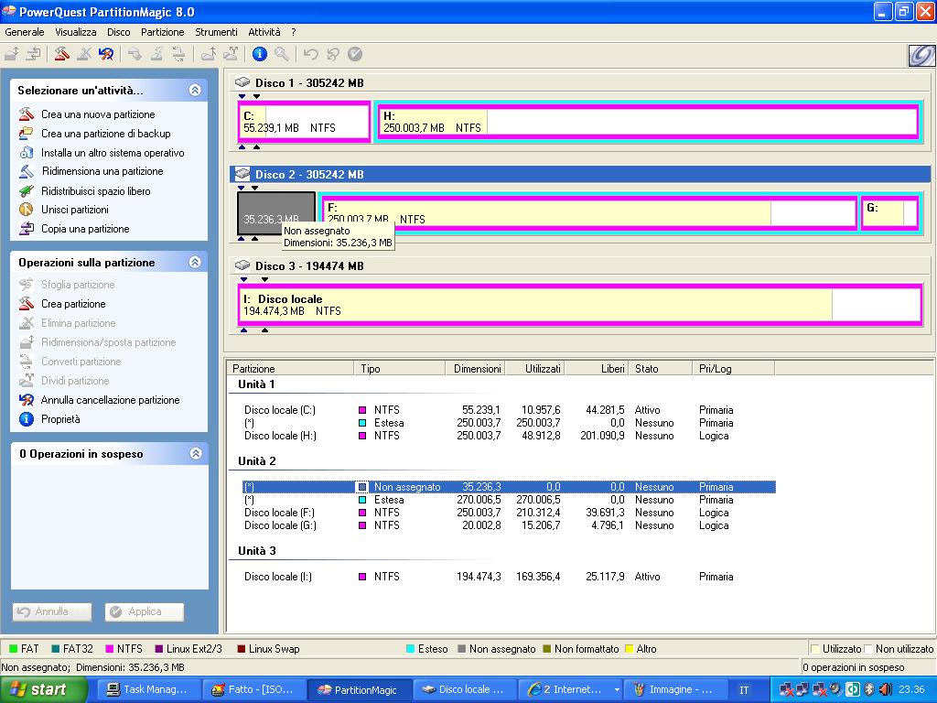Viewport: 937px width, 703px height.
Task: Click the Tipo column header
Action: pos(400,368)
